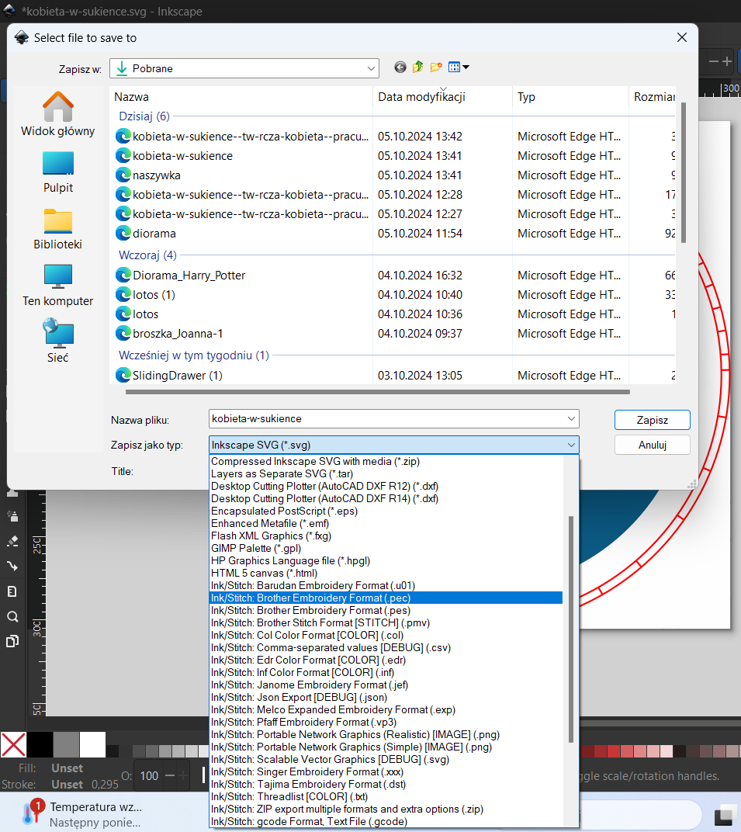Viewport: 741px width, 832px height.
Task: Choose Ink/Stitch gcode Format, Text File (.gcode)
Action: (x=386, y=821)
